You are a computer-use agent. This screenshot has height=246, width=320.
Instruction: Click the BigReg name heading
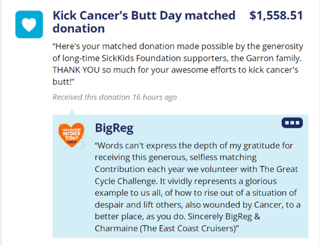(x=114, y=128)
